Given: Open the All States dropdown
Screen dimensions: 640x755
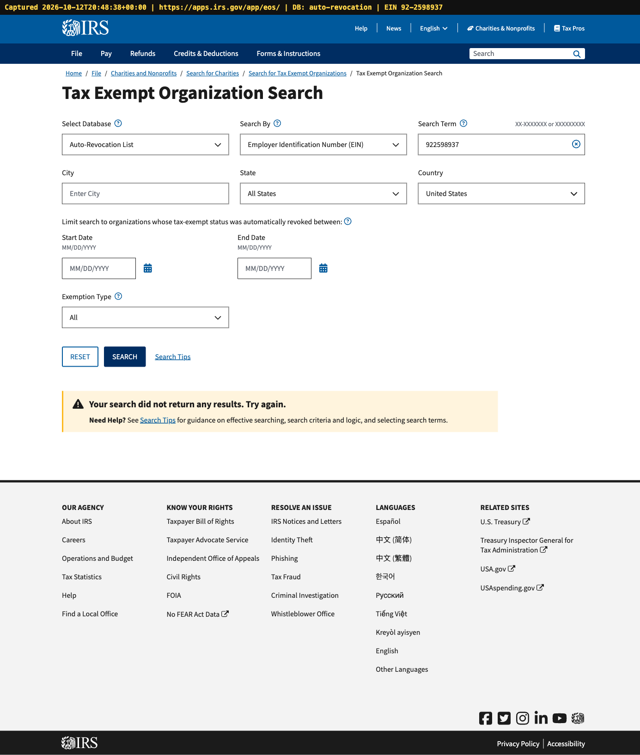Looking at the screenshot, I should [323, 194].
